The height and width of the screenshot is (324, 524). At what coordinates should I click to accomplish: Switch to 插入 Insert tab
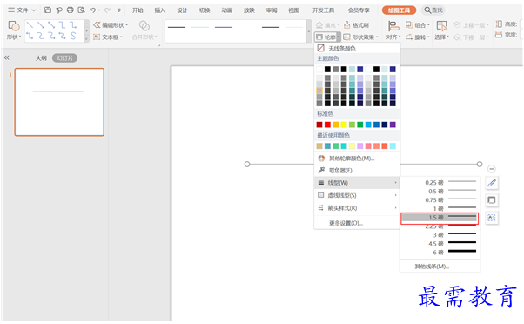click(160, 10)
